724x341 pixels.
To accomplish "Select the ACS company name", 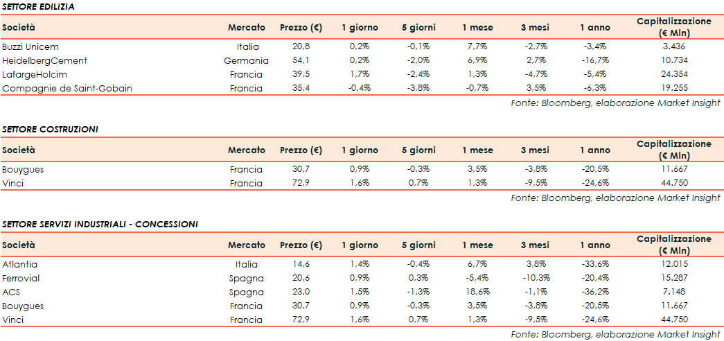I will (12, 292).
